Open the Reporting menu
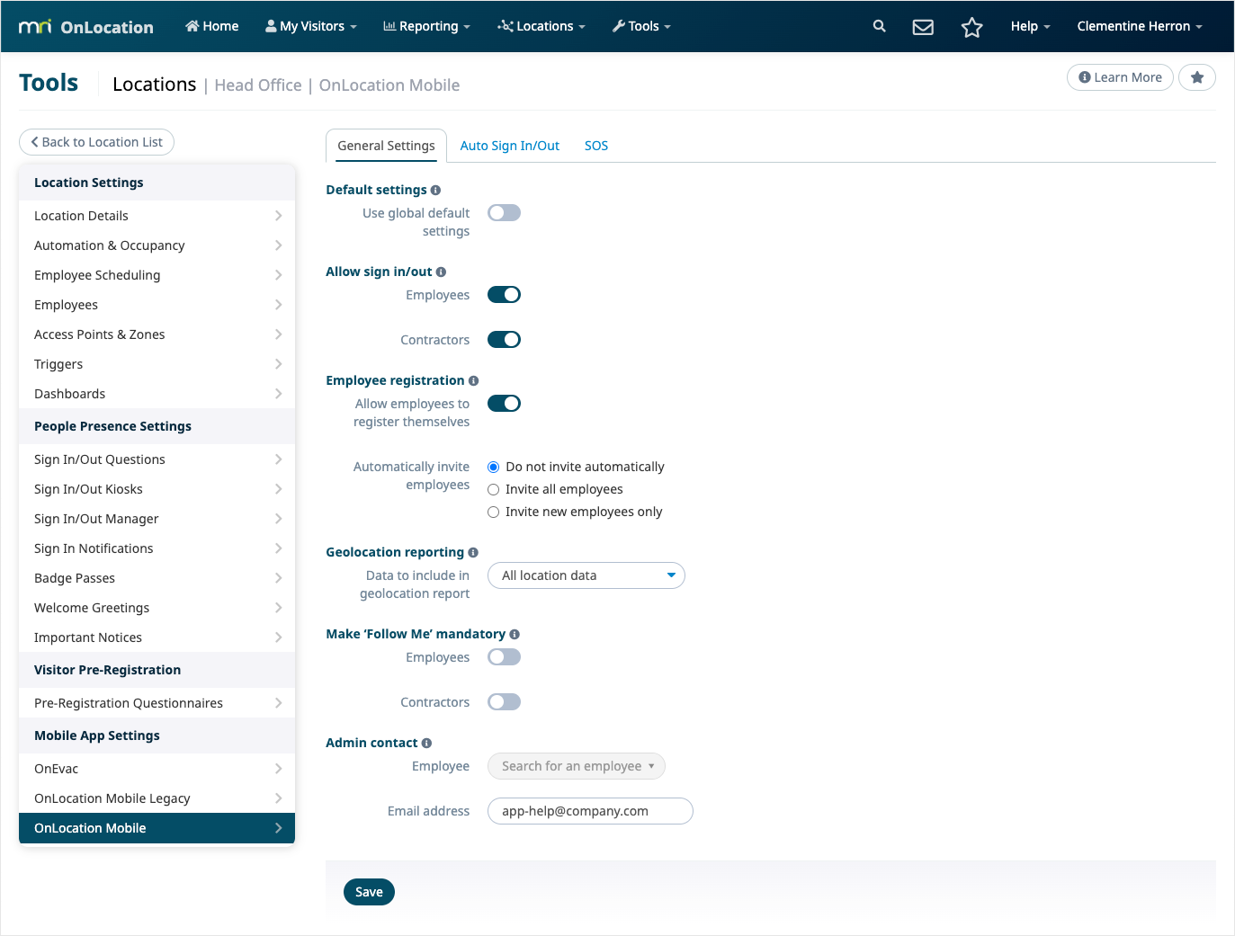The image size is (1235, 936). [426, 26]
